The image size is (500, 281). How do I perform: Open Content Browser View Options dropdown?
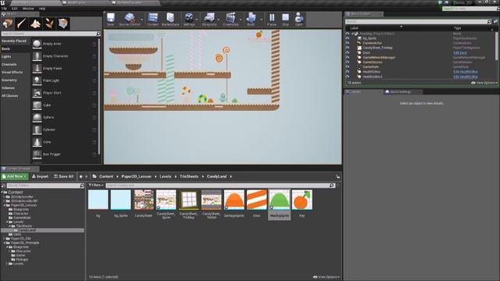(x=327, y=277)
